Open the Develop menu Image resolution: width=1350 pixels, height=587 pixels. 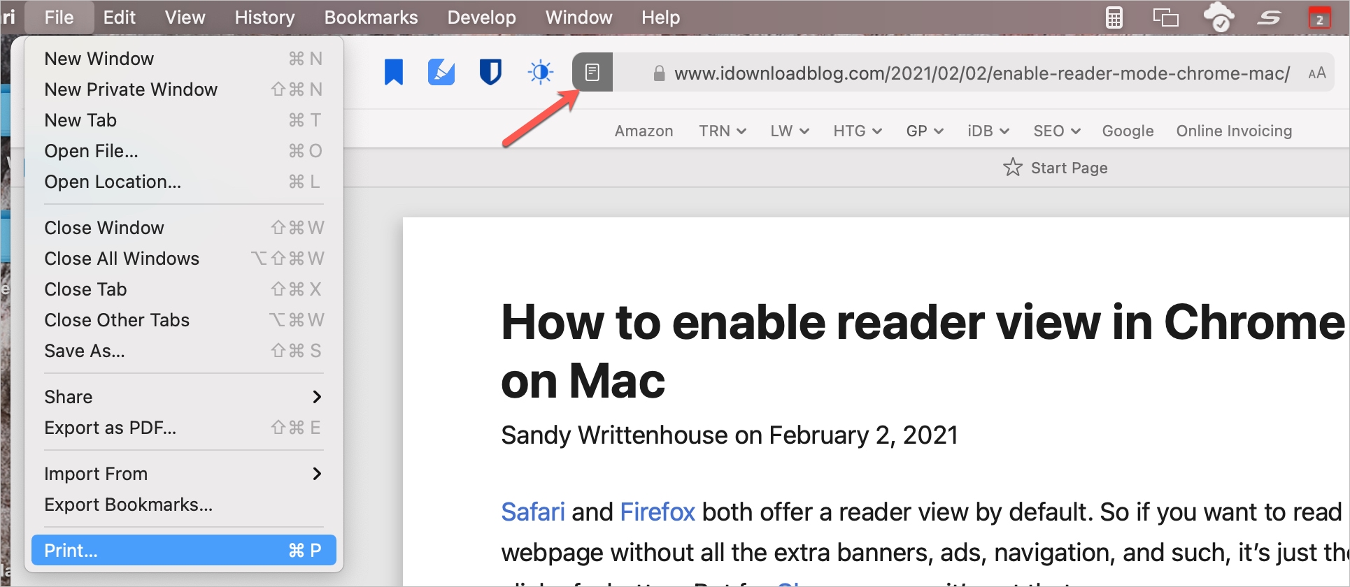[482, 17]
